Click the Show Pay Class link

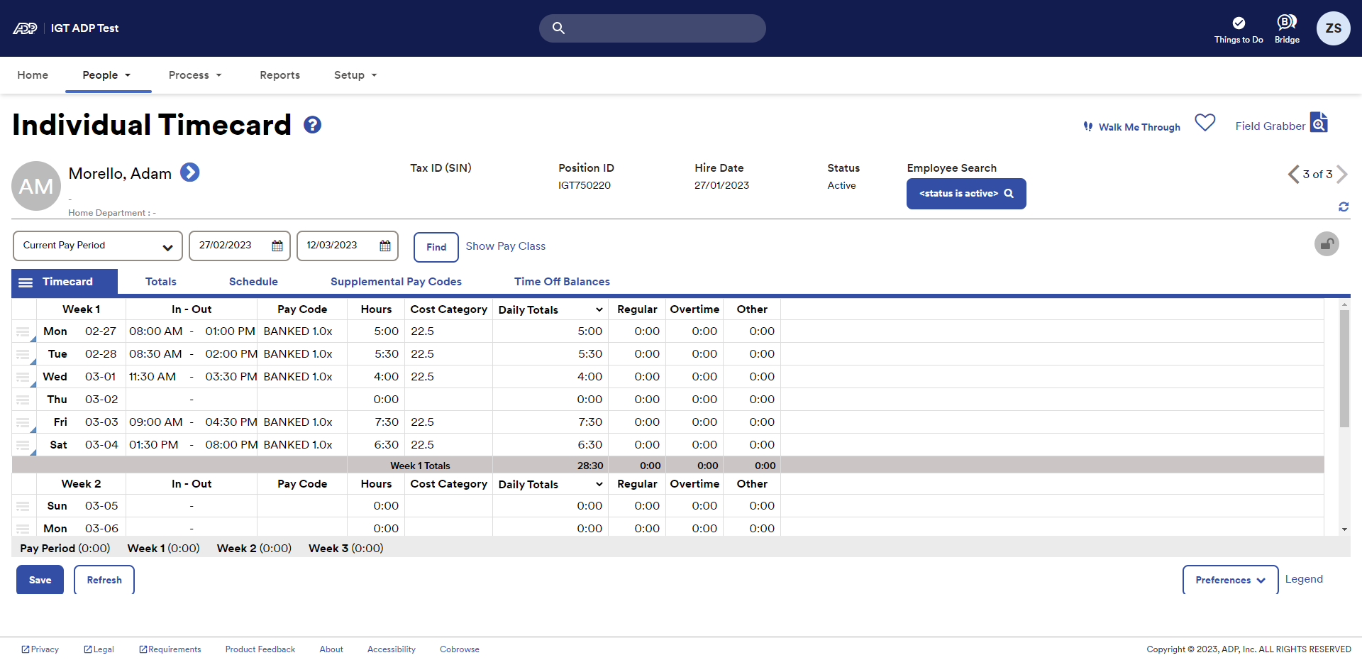pos(505,246)
